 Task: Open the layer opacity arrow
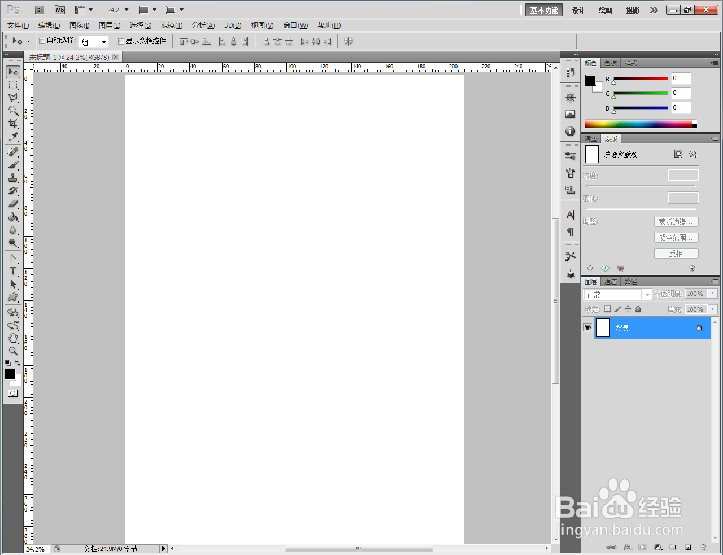(x=713, y=294)
